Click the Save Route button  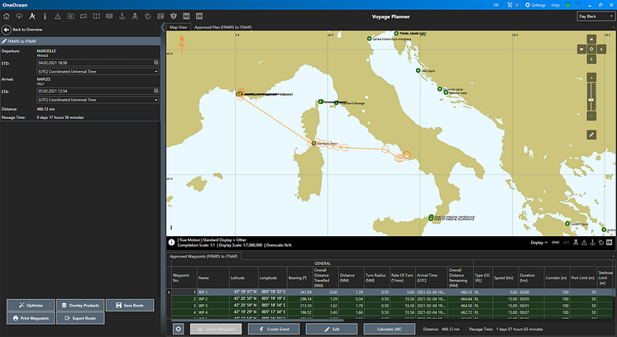point(130,305)
